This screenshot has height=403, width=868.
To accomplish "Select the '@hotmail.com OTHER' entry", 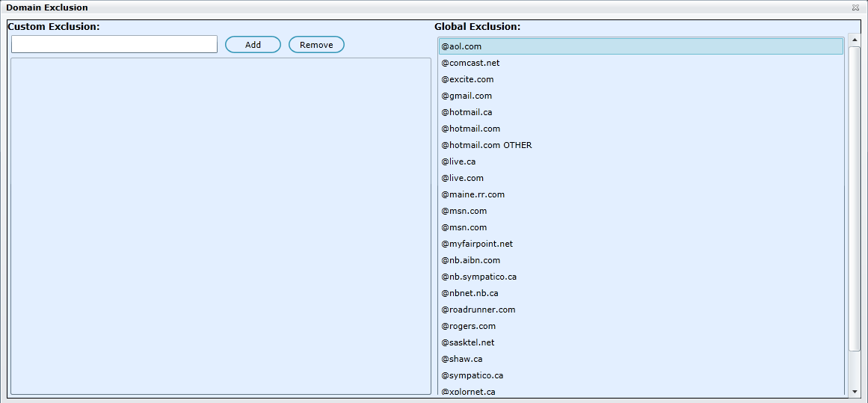I will click(x=487, y=145).
